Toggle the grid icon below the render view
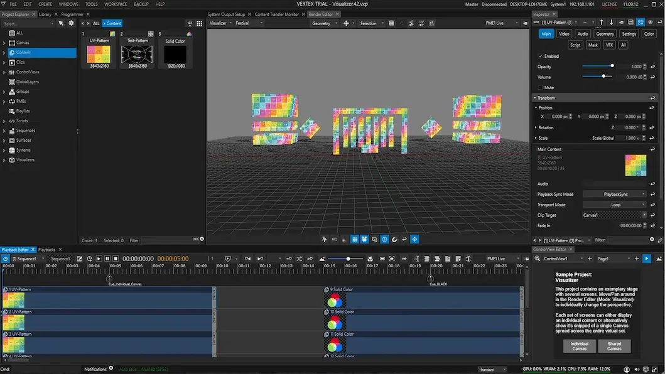 [x=354, y=239]
